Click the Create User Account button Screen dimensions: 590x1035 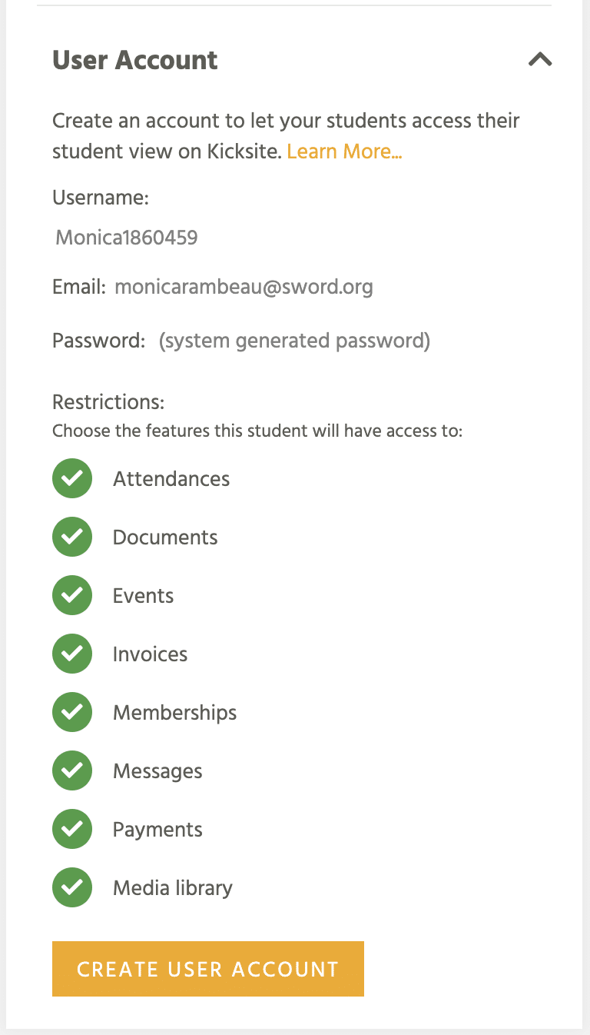pyautogui.click(x=208, y=969)
